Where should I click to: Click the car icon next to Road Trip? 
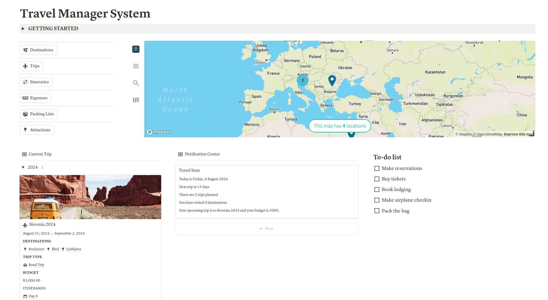point(25,265)
